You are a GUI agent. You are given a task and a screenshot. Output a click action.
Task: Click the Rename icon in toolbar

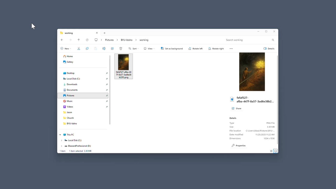(x=104, y=49)
